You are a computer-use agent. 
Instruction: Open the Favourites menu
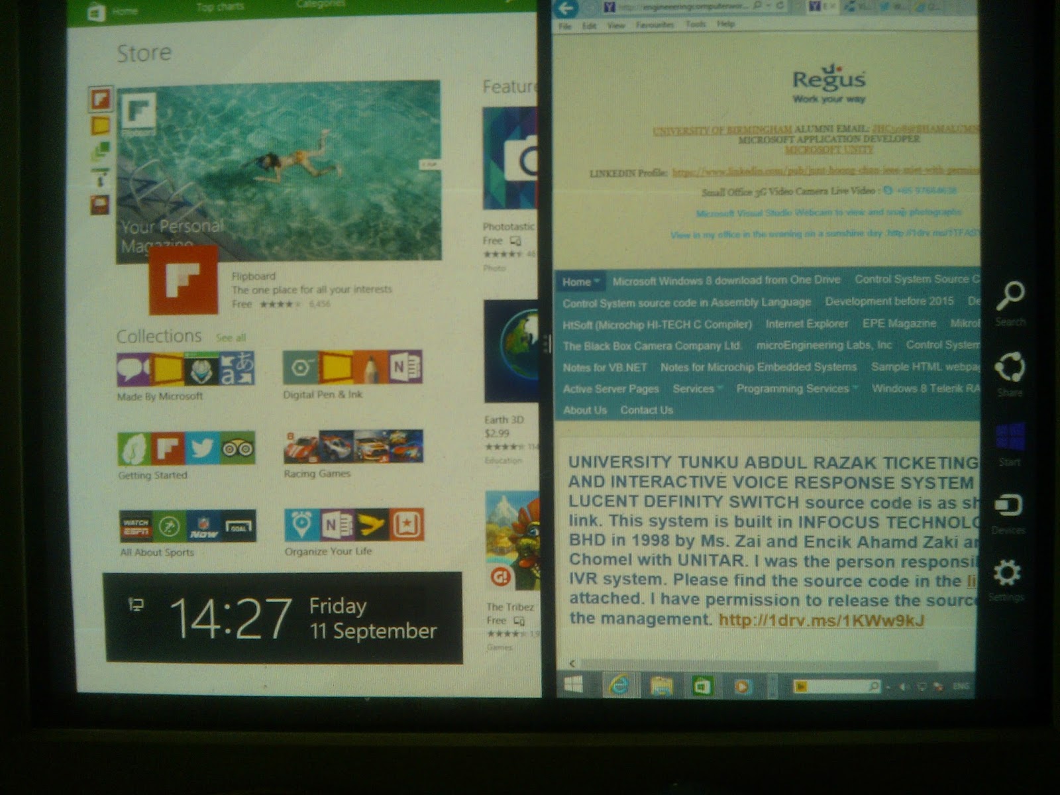point(655,25)
